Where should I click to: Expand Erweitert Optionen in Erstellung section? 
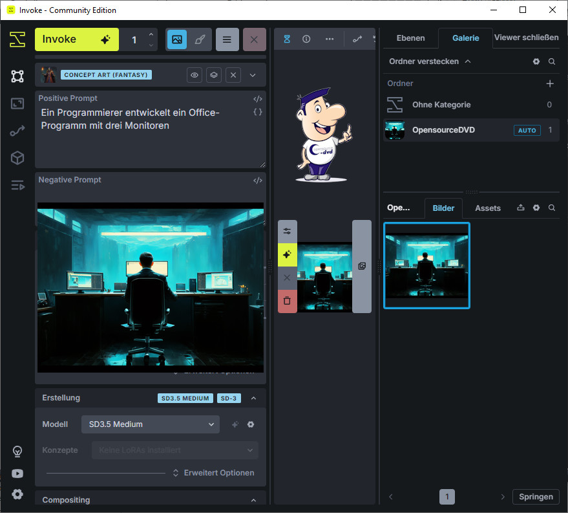(x=214, y=473)
